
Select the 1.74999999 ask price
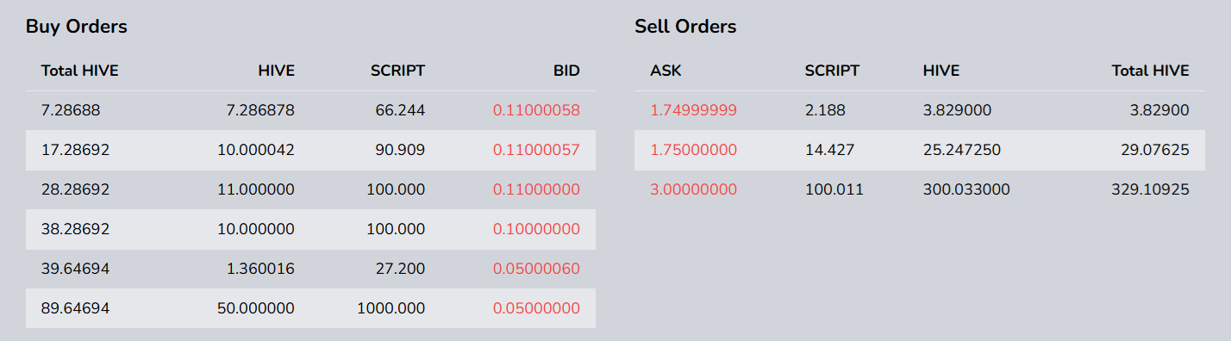693,110
